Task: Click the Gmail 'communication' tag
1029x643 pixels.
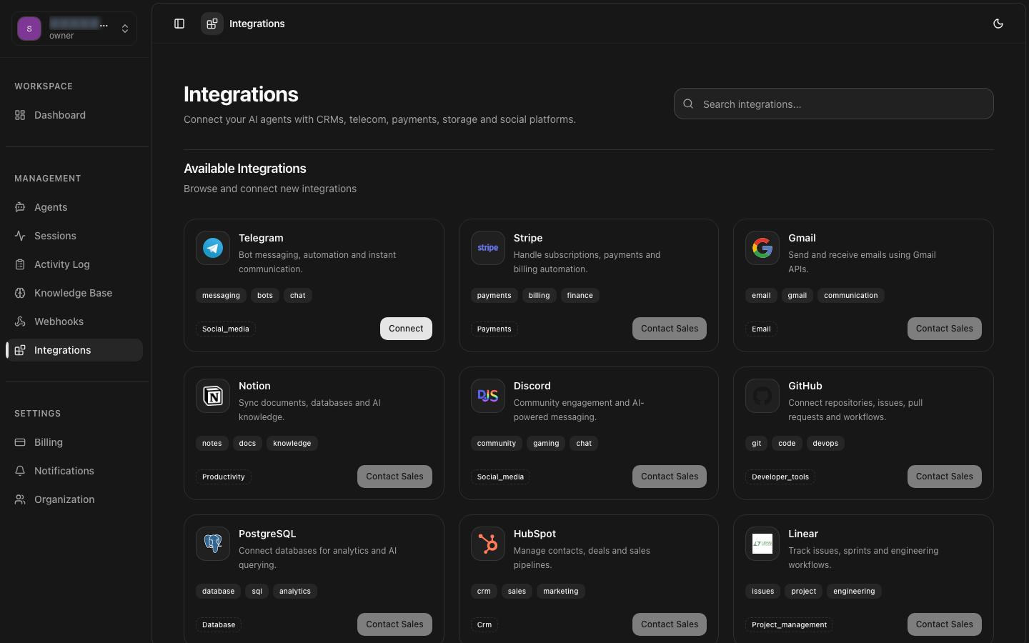Action: [851, 296]
